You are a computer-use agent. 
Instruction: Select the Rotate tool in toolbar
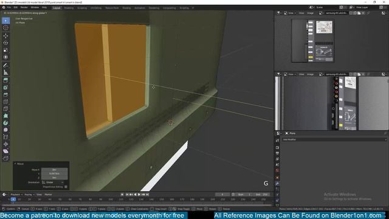[x=5, y=43]
